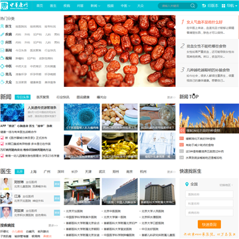
Task: Click the 旧版本 back-arrow icon
Action: point(204,6)
